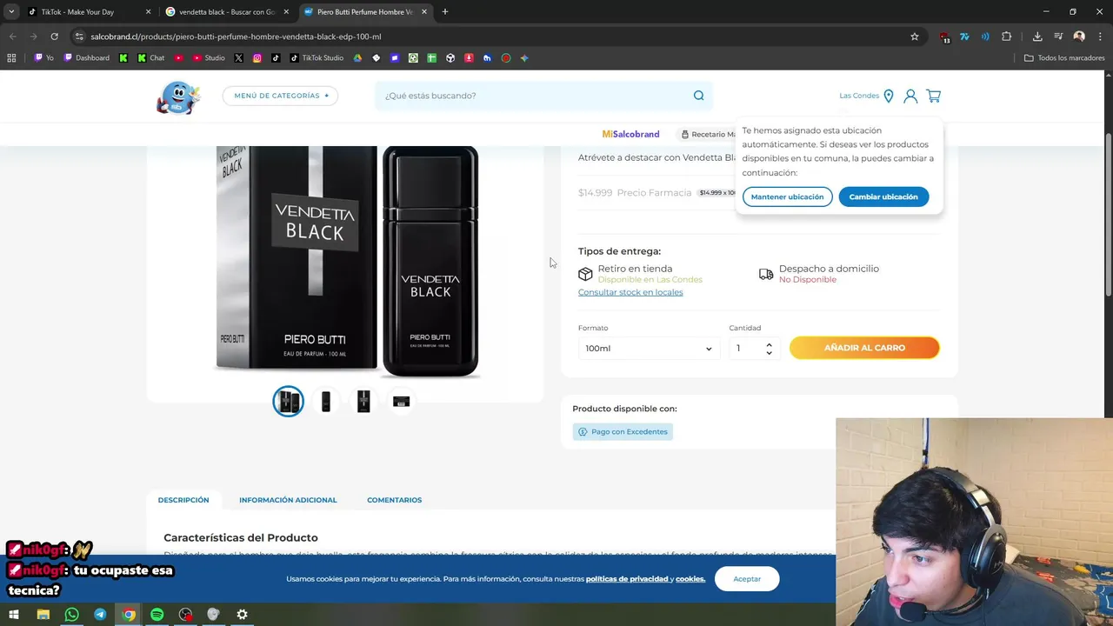The width and height of the screenshot is (1113, 626).
Task: Open the MiSalcobrand link
Action: click(x=630, y=135)
